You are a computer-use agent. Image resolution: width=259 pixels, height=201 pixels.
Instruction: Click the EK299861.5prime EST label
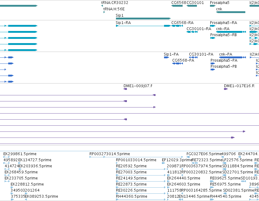tap(20, 154)
